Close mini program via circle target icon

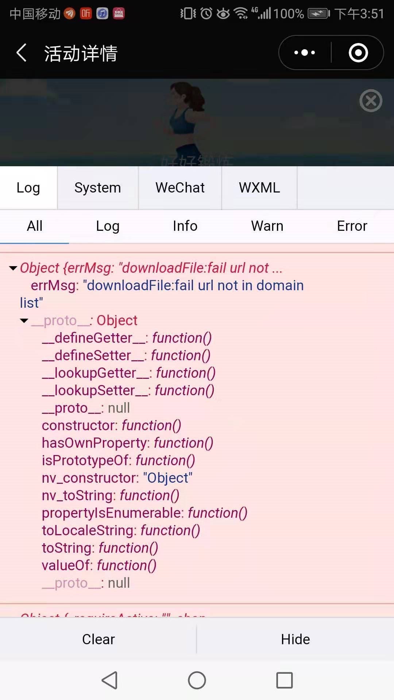click(x=358, y=53)
